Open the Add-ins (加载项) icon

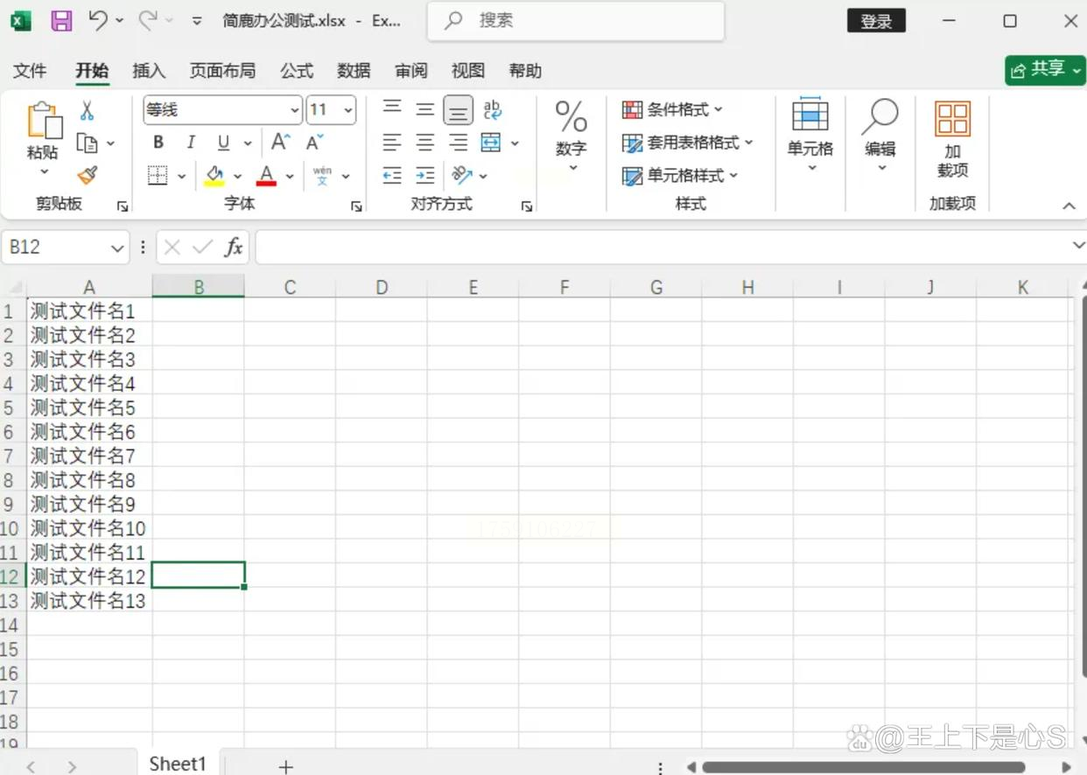[x=952, y=140]
